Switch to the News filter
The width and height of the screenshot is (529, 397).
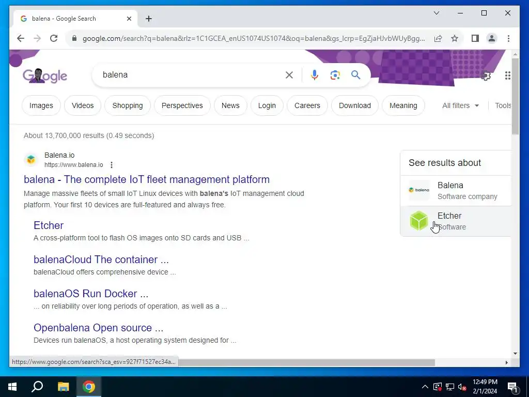coord(230,105)
